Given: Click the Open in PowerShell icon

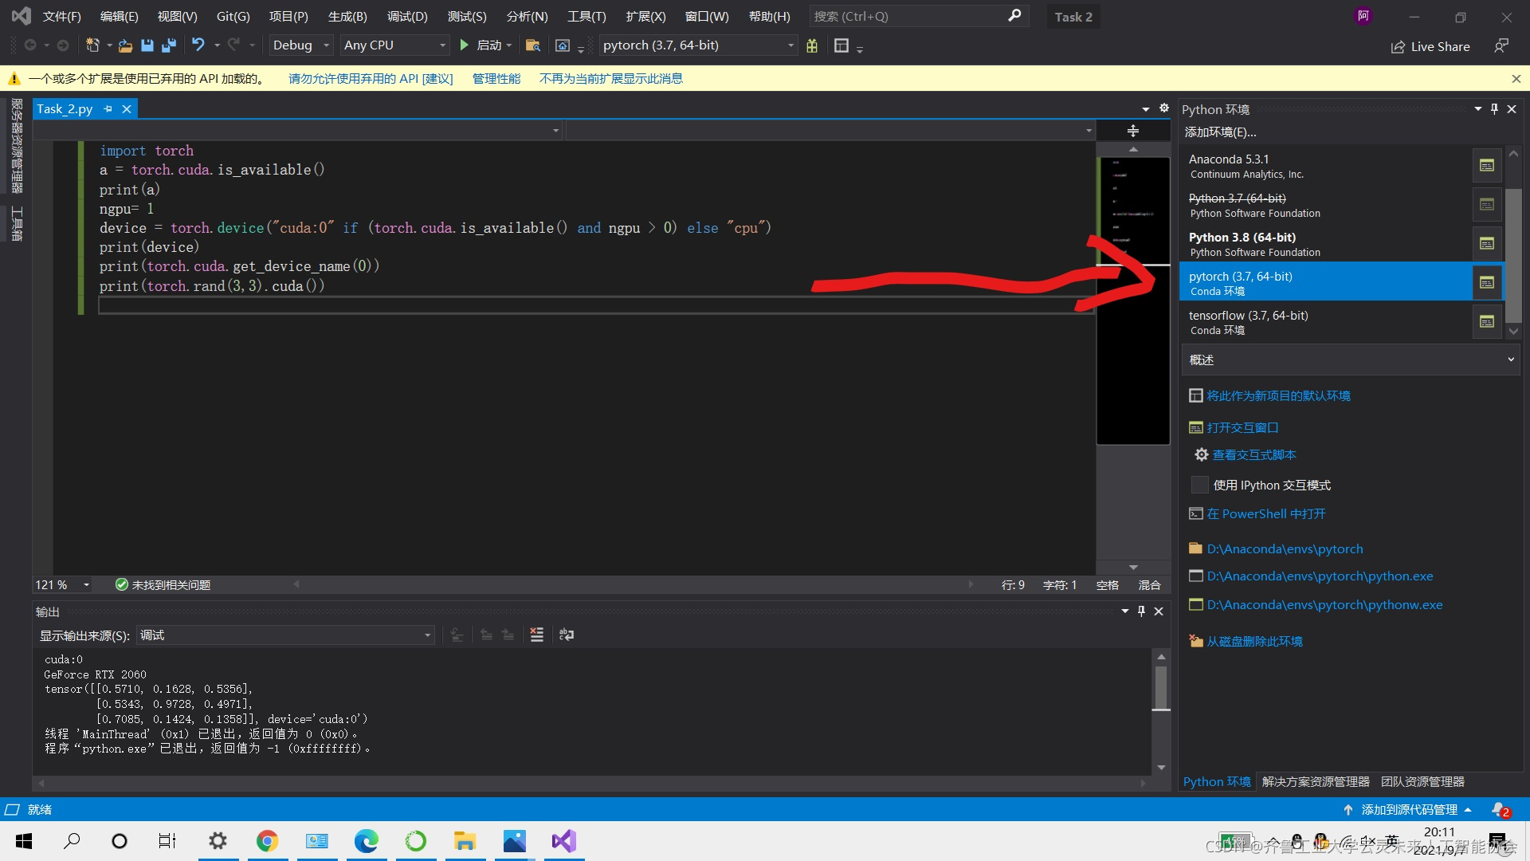Looking at the screenshot, I should pos(1196,514).
